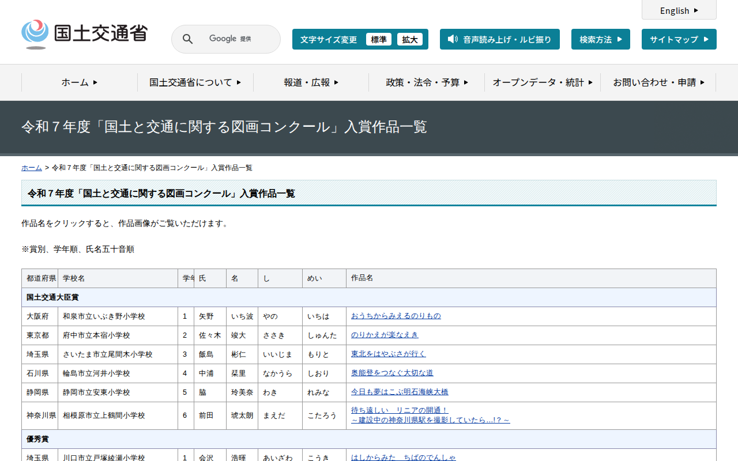
Task: Open artwork 今日も夢はこぶ明石海峡大橋
Action: tap(400, 392)
